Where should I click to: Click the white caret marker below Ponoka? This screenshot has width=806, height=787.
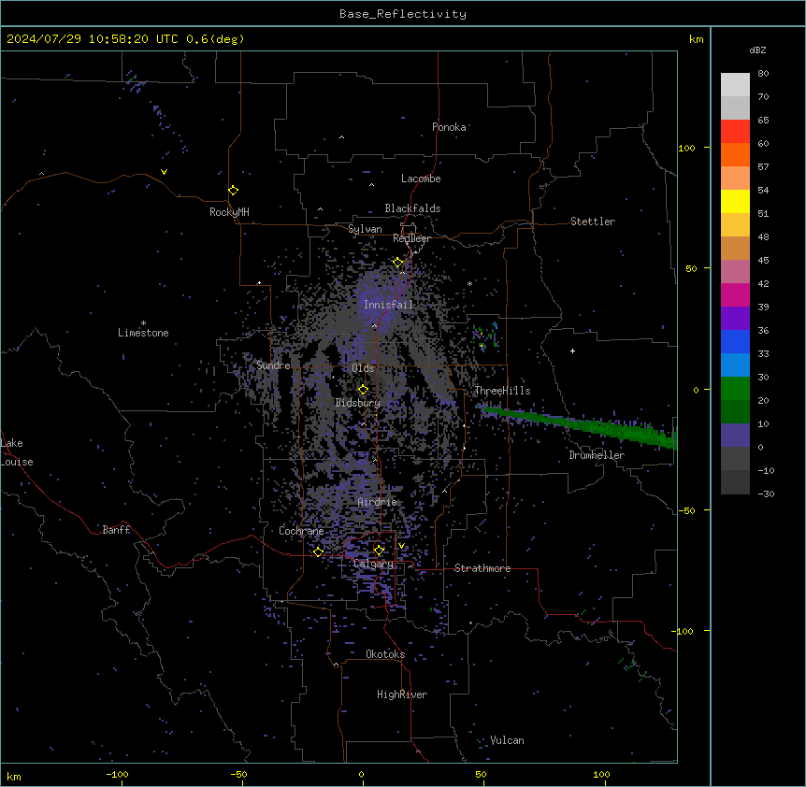(x=342, y=137)
